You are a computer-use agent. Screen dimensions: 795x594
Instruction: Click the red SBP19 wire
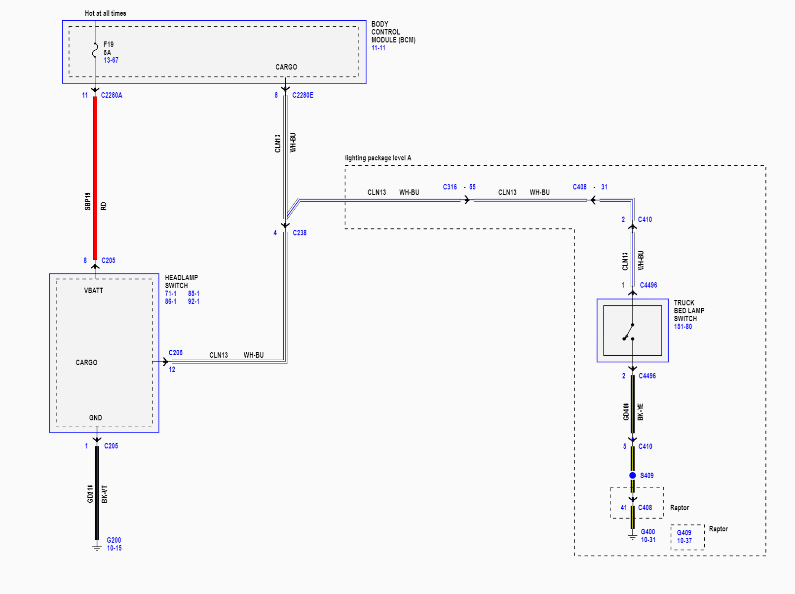(x=95, y=178)
